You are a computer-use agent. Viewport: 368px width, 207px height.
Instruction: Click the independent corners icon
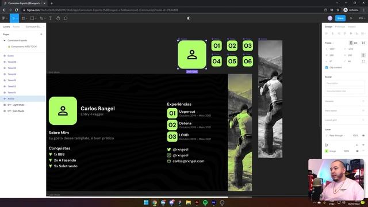click(x=363, y=62)
